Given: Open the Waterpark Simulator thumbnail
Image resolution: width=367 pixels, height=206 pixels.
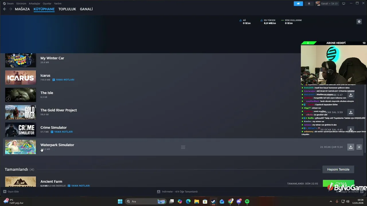Looking at the screenshot, I should 21,147.
